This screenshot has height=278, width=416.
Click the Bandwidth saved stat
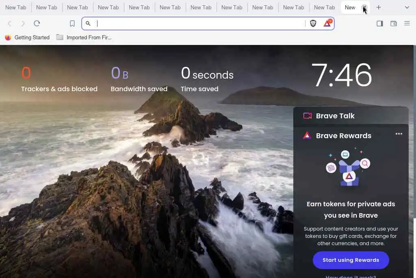click(139, 79)
